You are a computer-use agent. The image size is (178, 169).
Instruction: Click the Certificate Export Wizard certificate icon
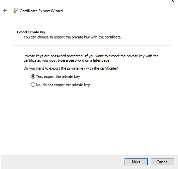[15, 11]
